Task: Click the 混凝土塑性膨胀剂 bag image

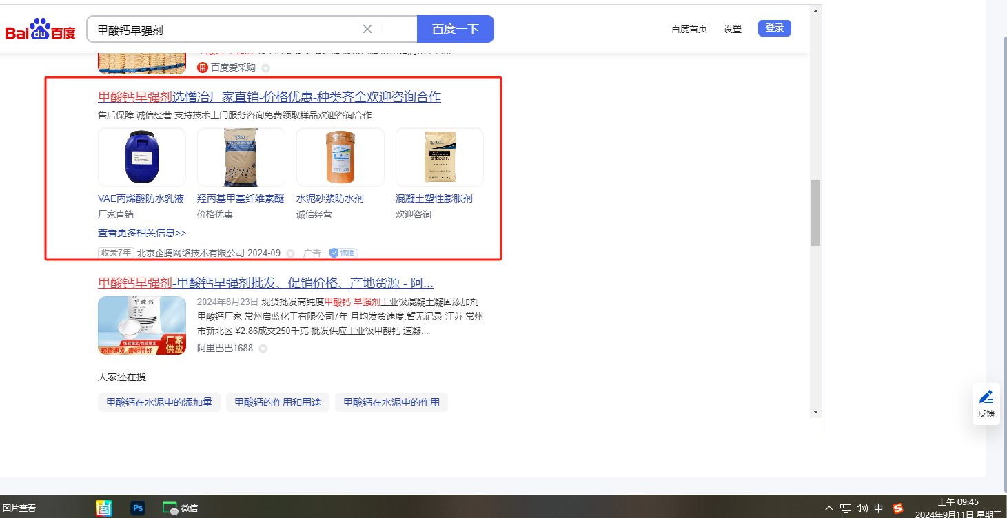Action: pyautogui.click(x=440, y=157)
